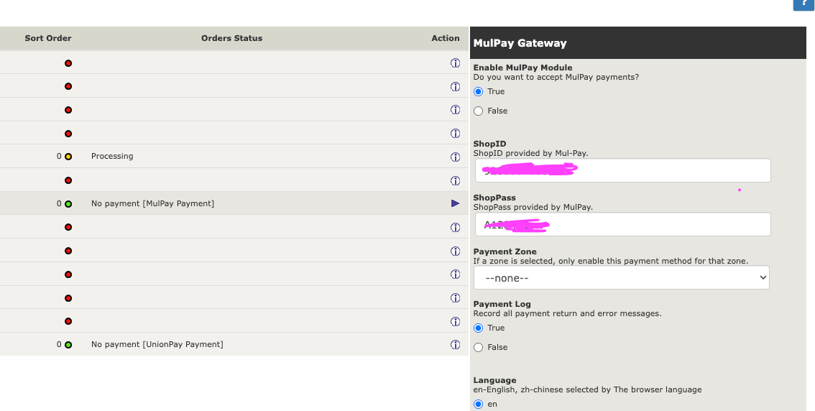Click the yellow status dot beside Processing
Image resolution: width=815 pixels, height=411 pixels.
(x=68, y=157)
